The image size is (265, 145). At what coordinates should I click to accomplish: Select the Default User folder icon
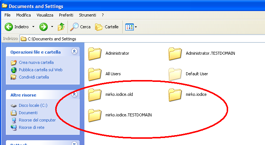(x=175, y=74)
